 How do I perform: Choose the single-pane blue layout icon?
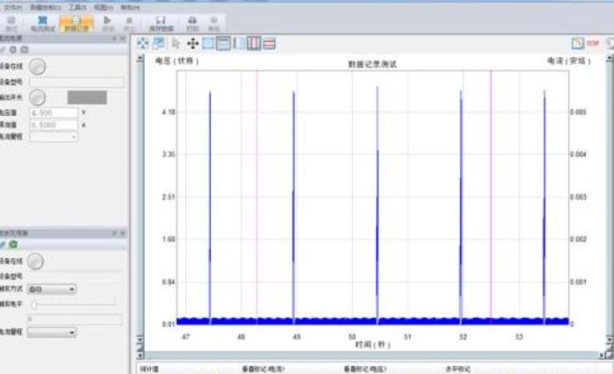[208, 43]
